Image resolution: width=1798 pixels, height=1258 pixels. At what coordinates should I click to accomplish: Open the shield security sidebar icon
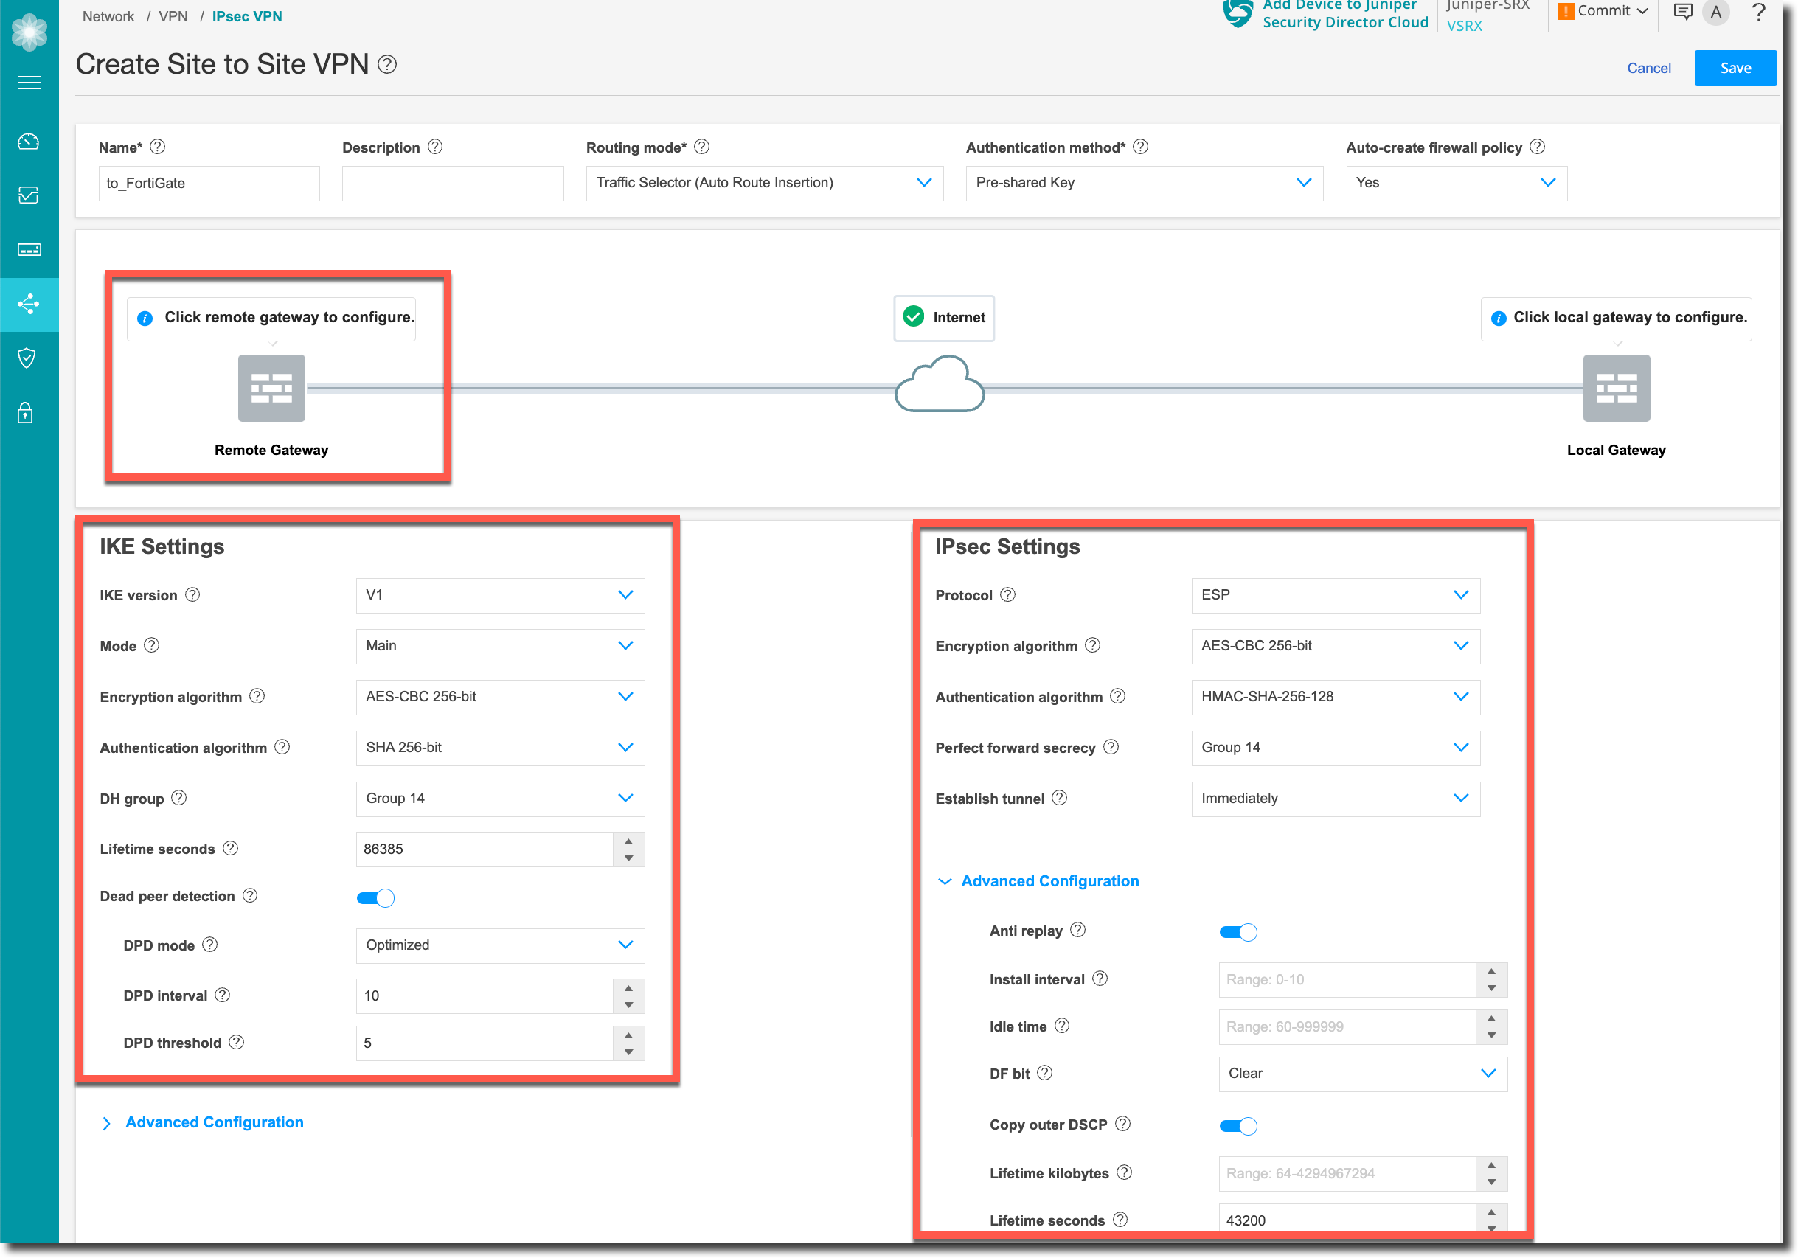pos(27,358)
